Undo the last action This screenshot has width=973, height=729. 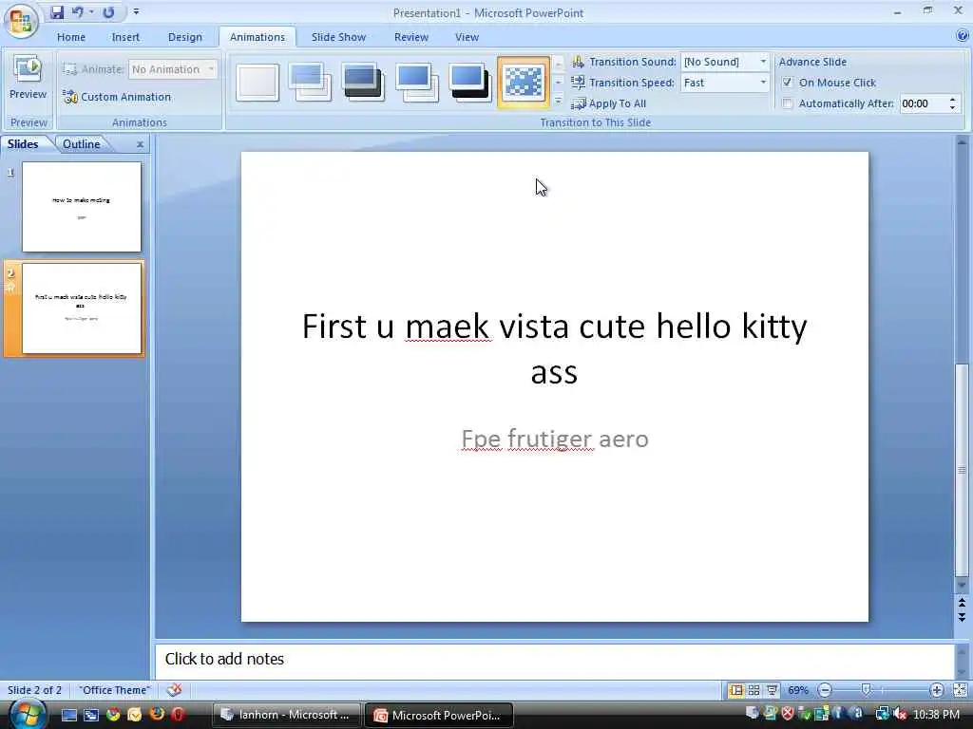(78, 12)
